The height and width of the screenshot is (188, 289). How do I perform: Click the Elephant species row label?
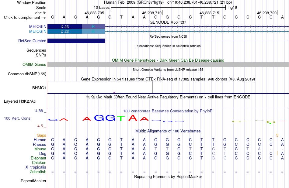click(x=38, y=158)
